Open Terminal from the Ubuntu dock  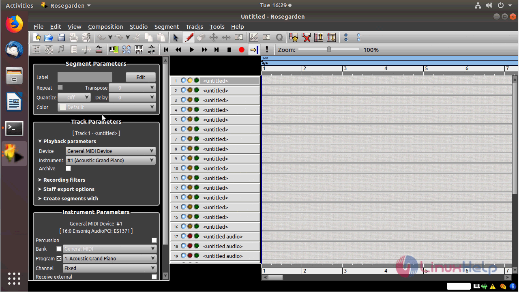click(14, 128)
